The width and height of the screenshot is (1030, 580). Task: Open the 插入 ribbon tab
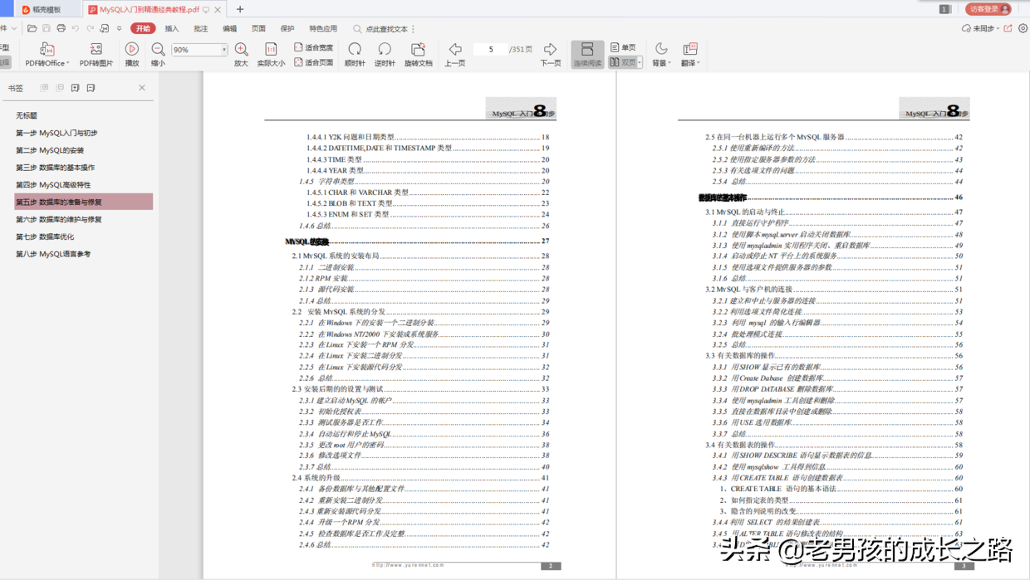coord(172,28)
